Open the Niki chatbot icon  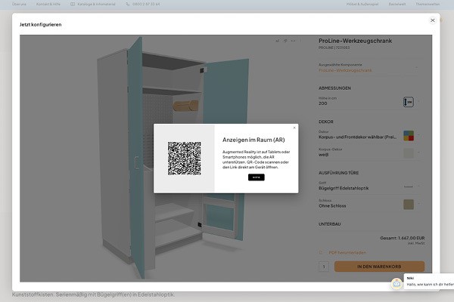396,284
